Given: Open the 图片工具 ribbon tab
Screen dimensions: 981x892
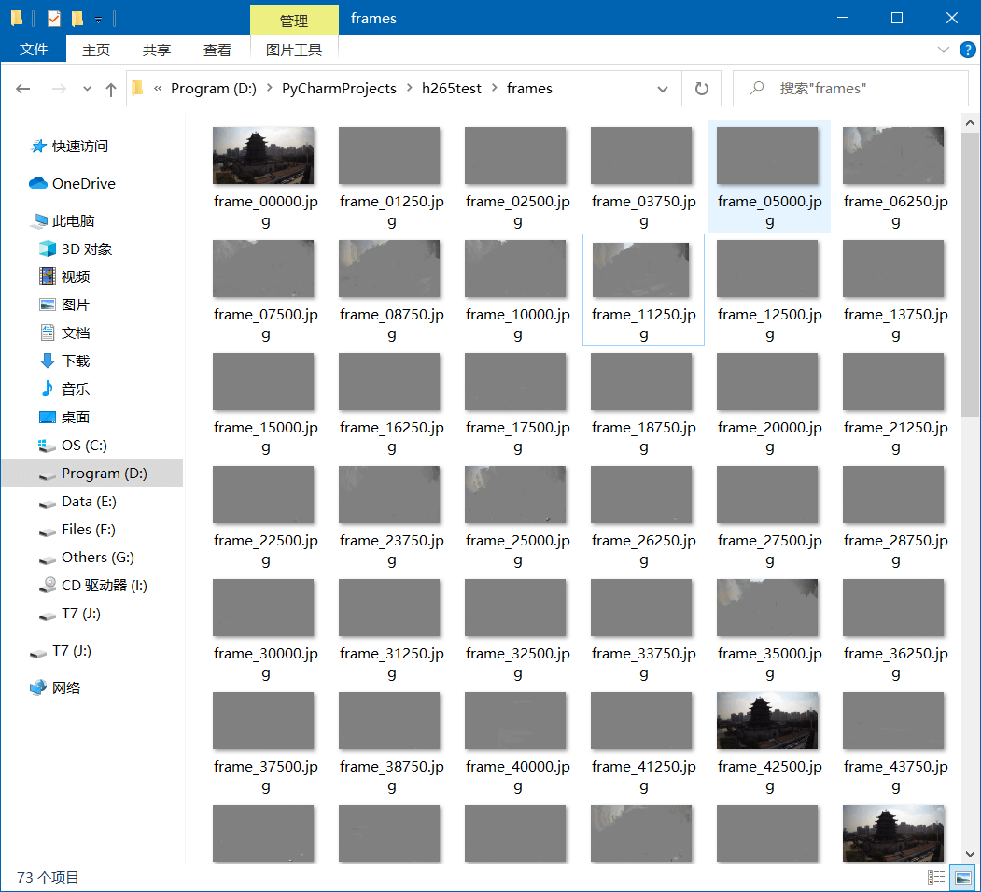Looking at the screenshot, I should click(x=294, y=50).
